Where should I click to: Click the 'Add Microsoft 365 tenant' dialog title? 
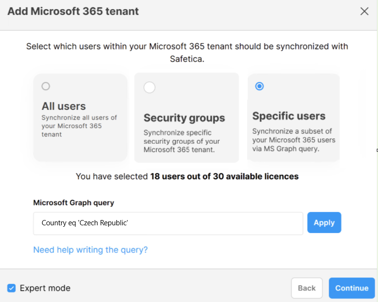[73, 12]
